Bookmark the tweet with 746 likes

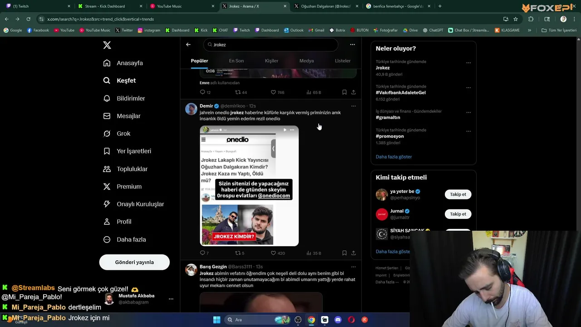344,92
